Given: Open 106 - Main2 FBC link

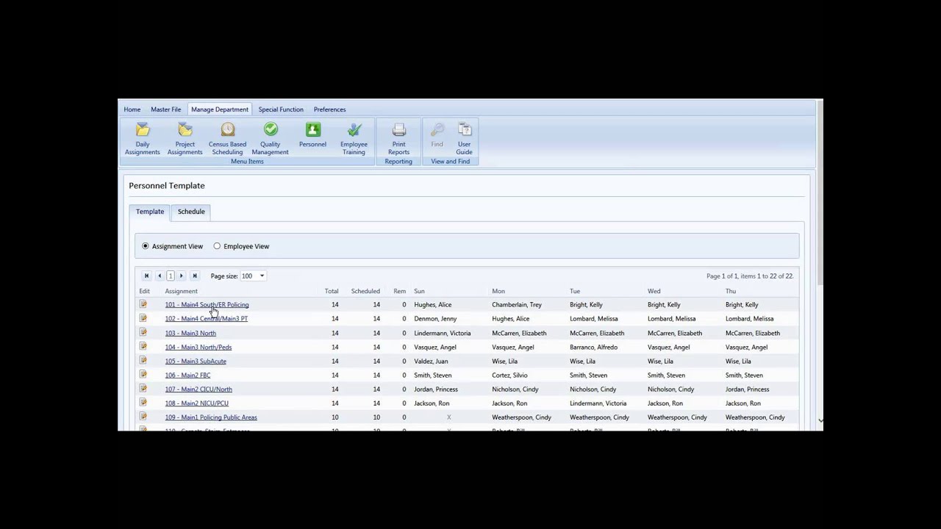Looking at the screenshot, I should 187,375.
